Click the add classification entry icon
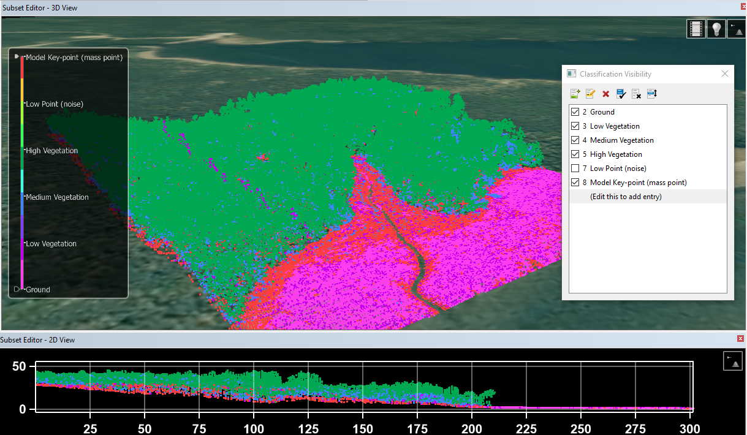 click(x=575, y=94)
